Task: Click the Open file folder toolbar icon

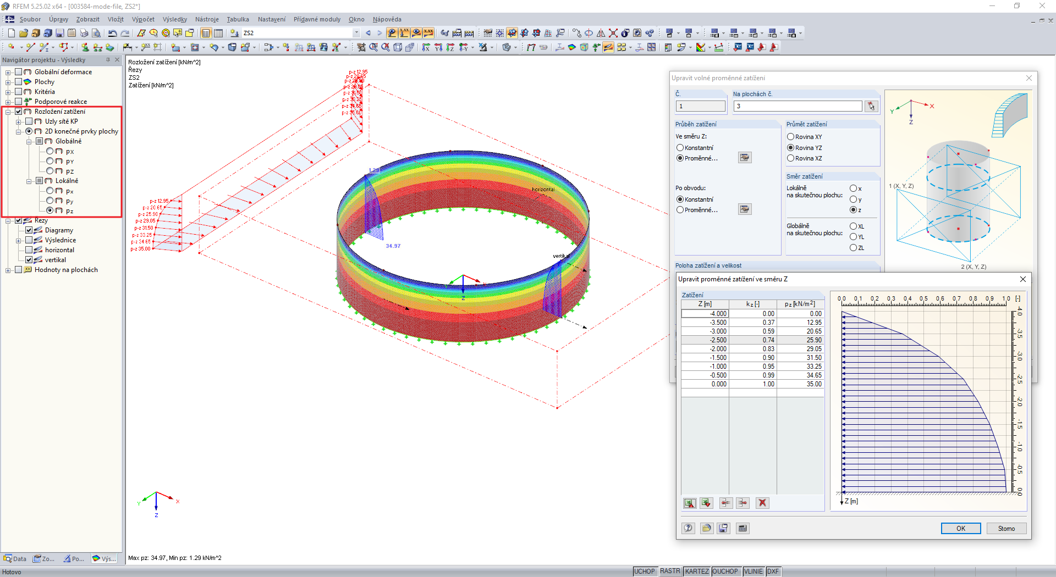Action: [x=23, y=33]
